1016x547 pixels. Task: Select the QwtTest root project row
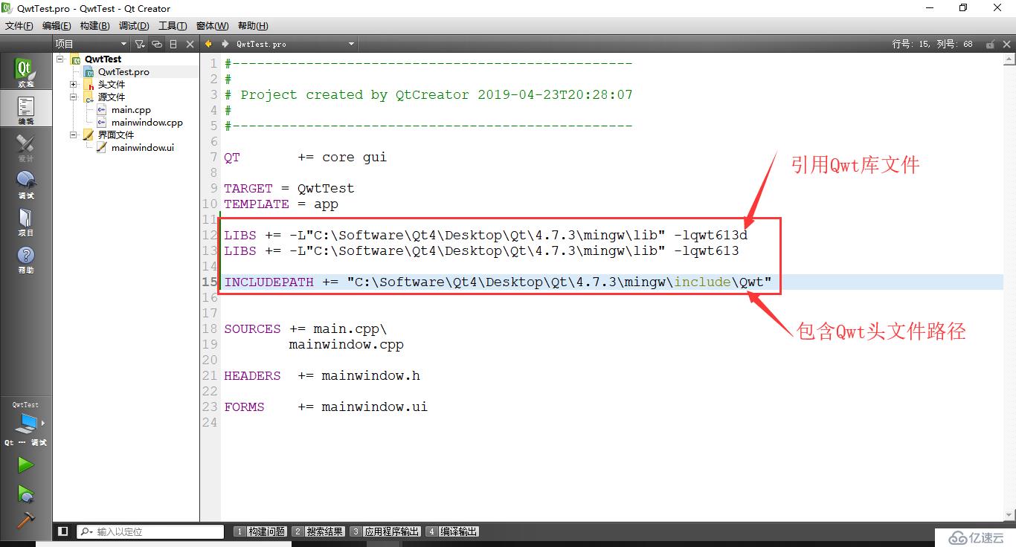tap(103, 59)
